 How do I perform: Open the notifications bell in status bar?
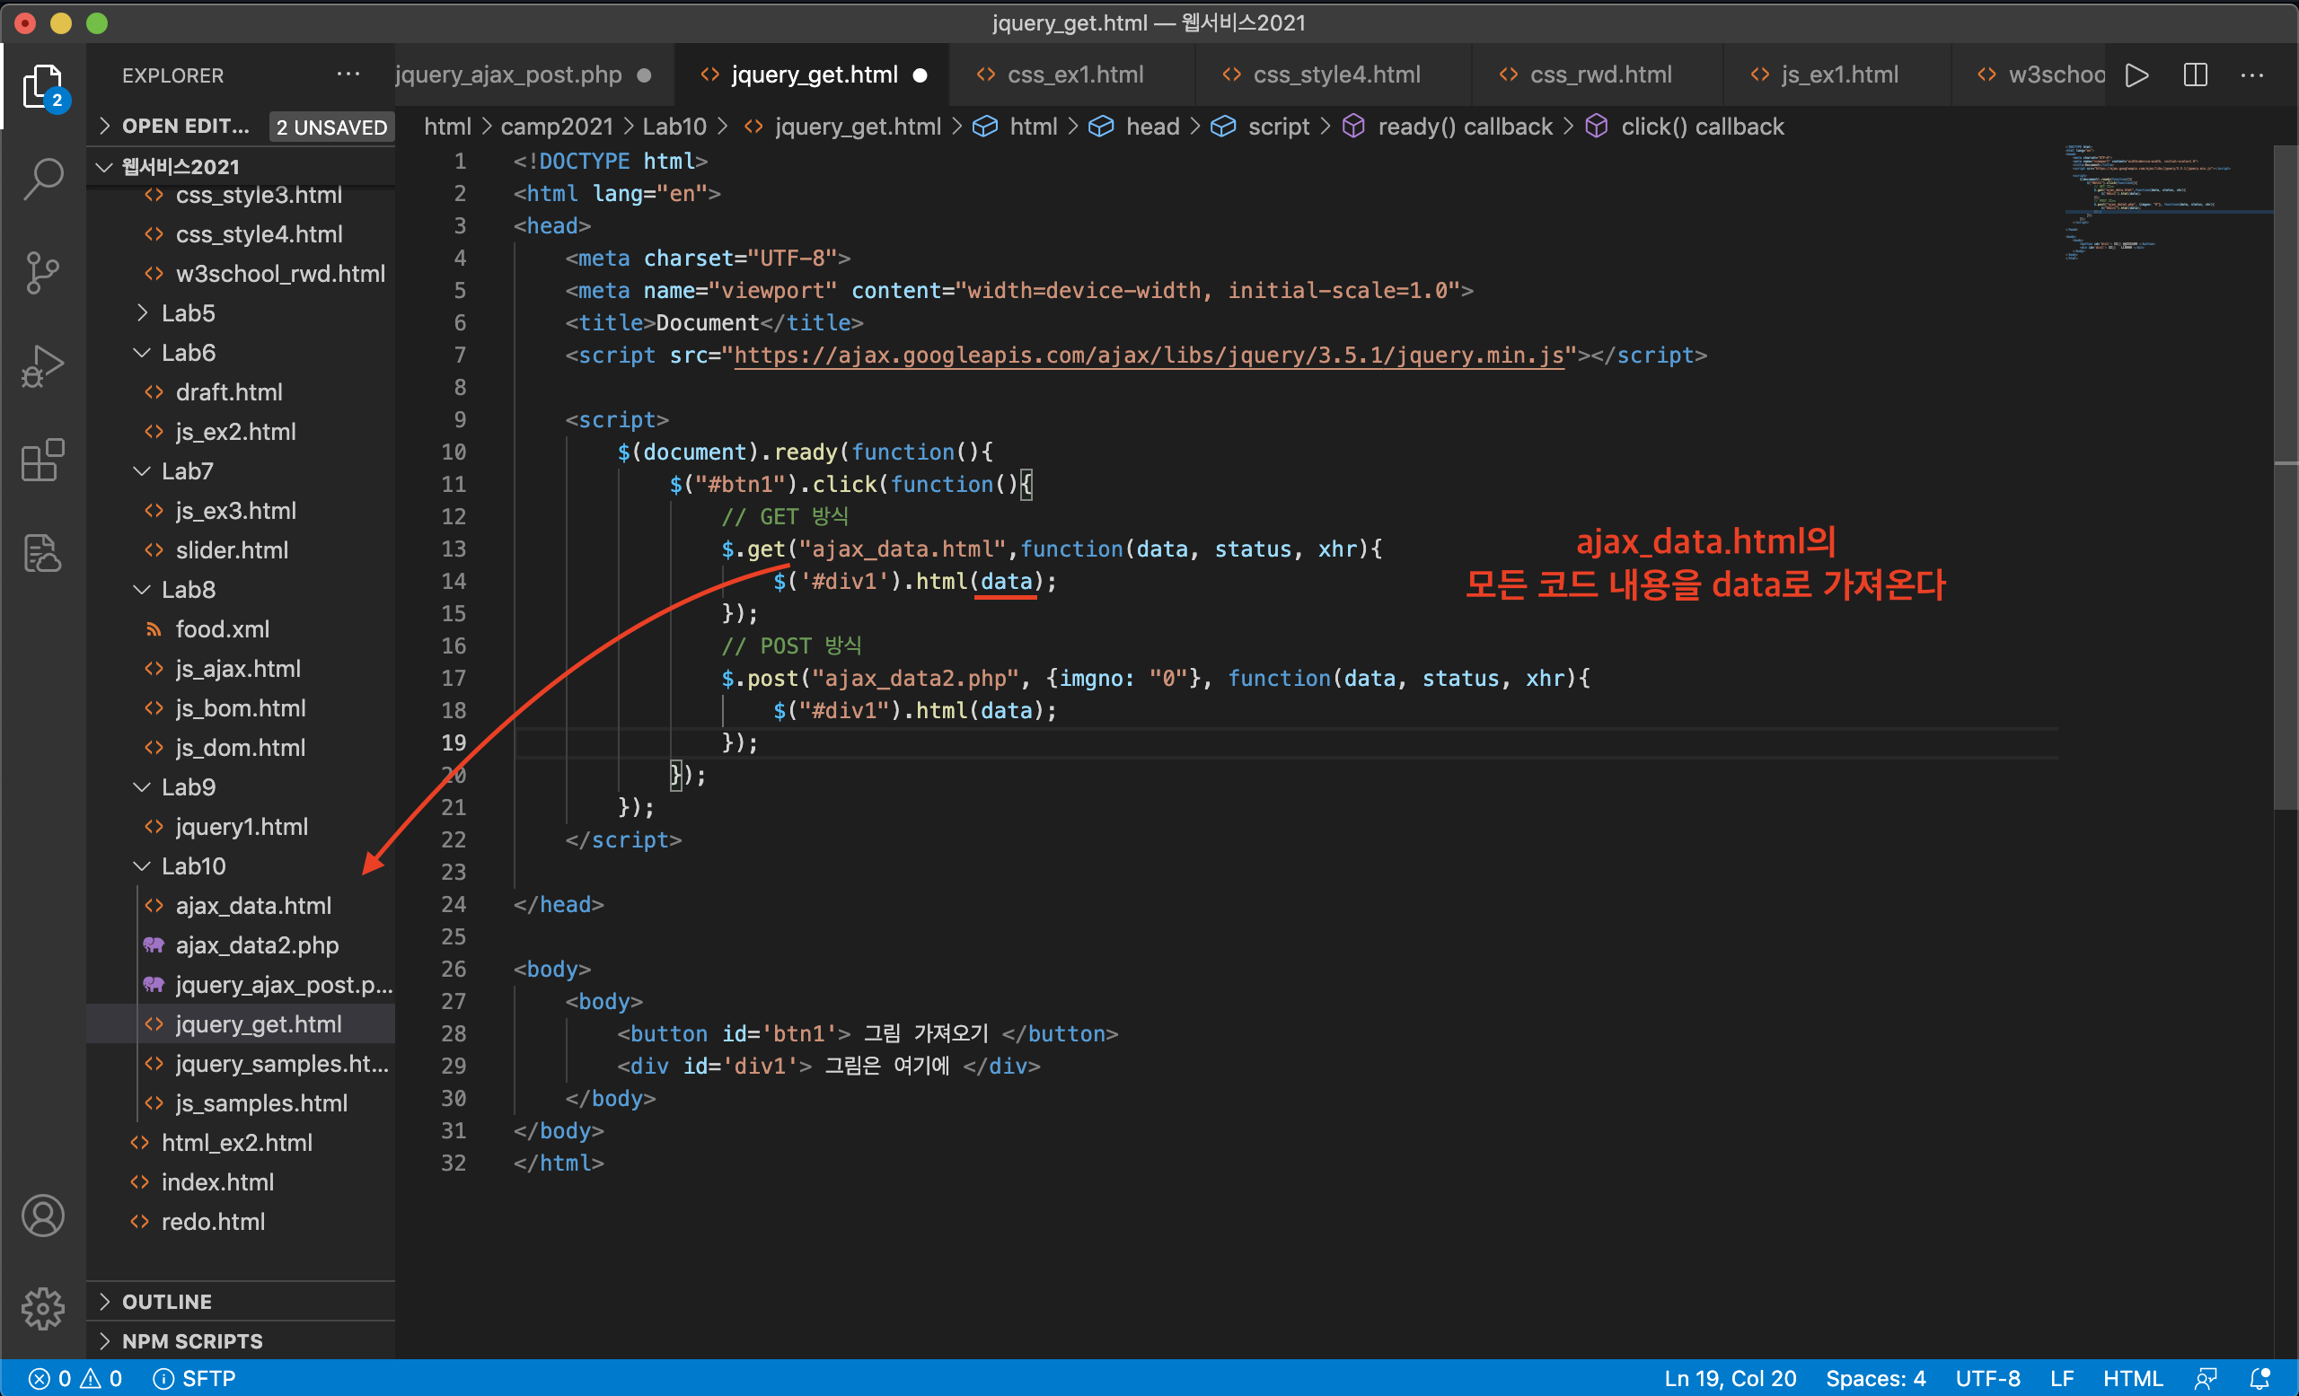tap(2259, 1378)
